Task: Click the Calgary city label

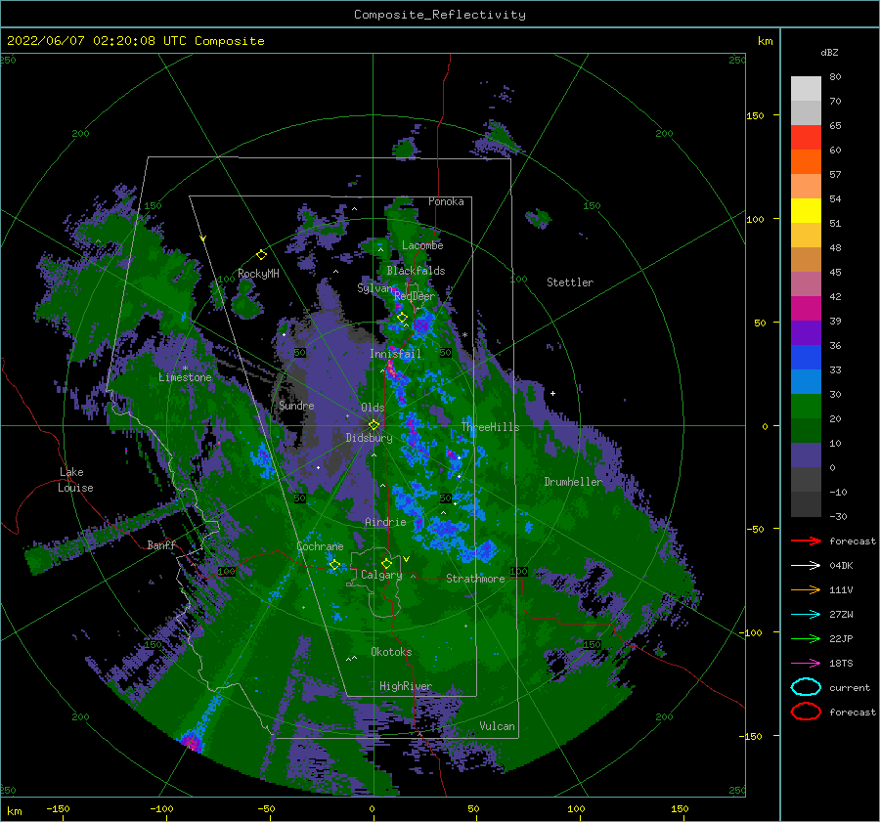Action: click(x=381, y=575)
